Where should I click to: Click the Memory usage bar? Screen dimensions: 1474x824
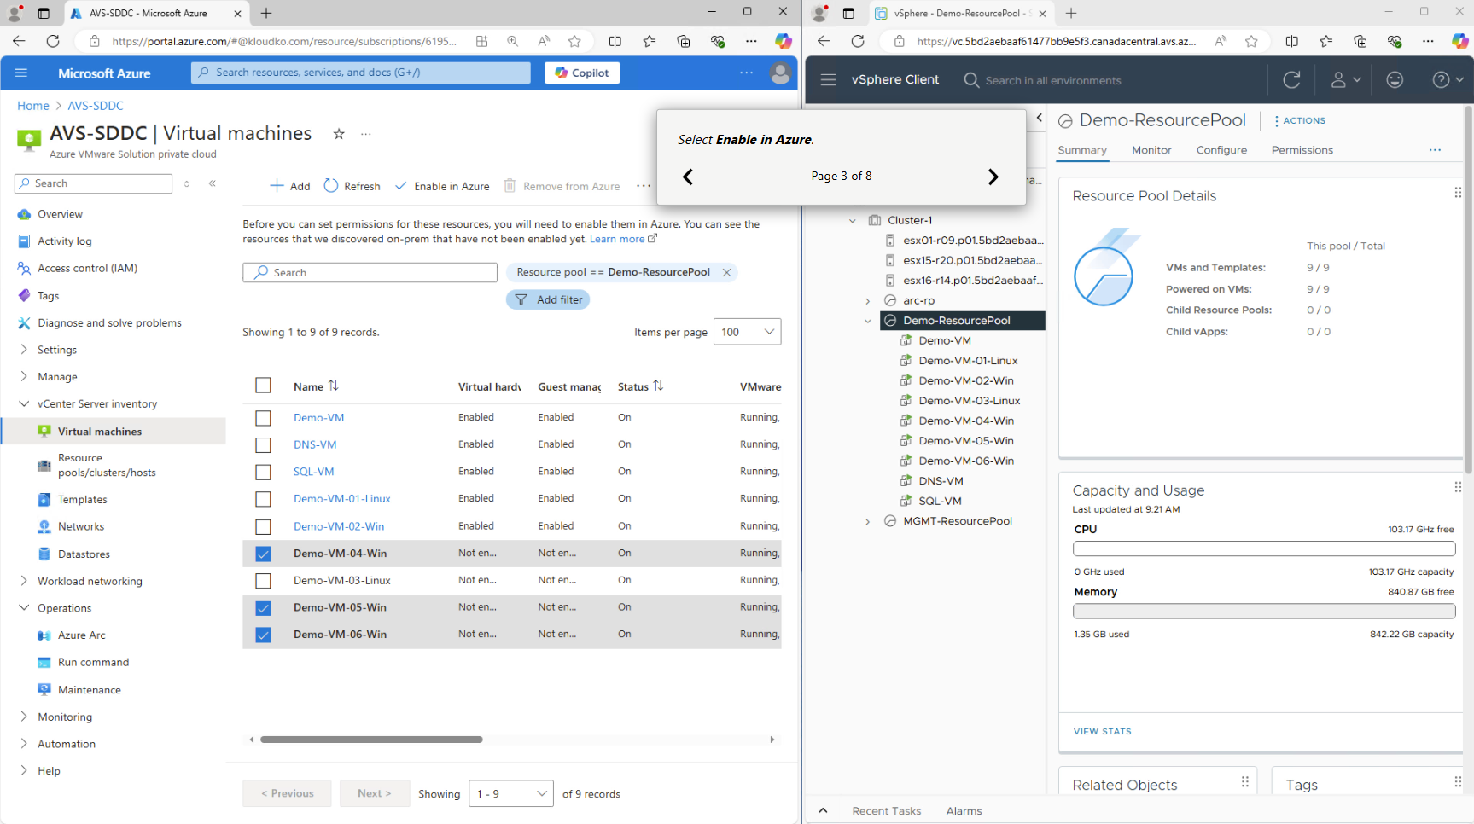[1263, 611]
